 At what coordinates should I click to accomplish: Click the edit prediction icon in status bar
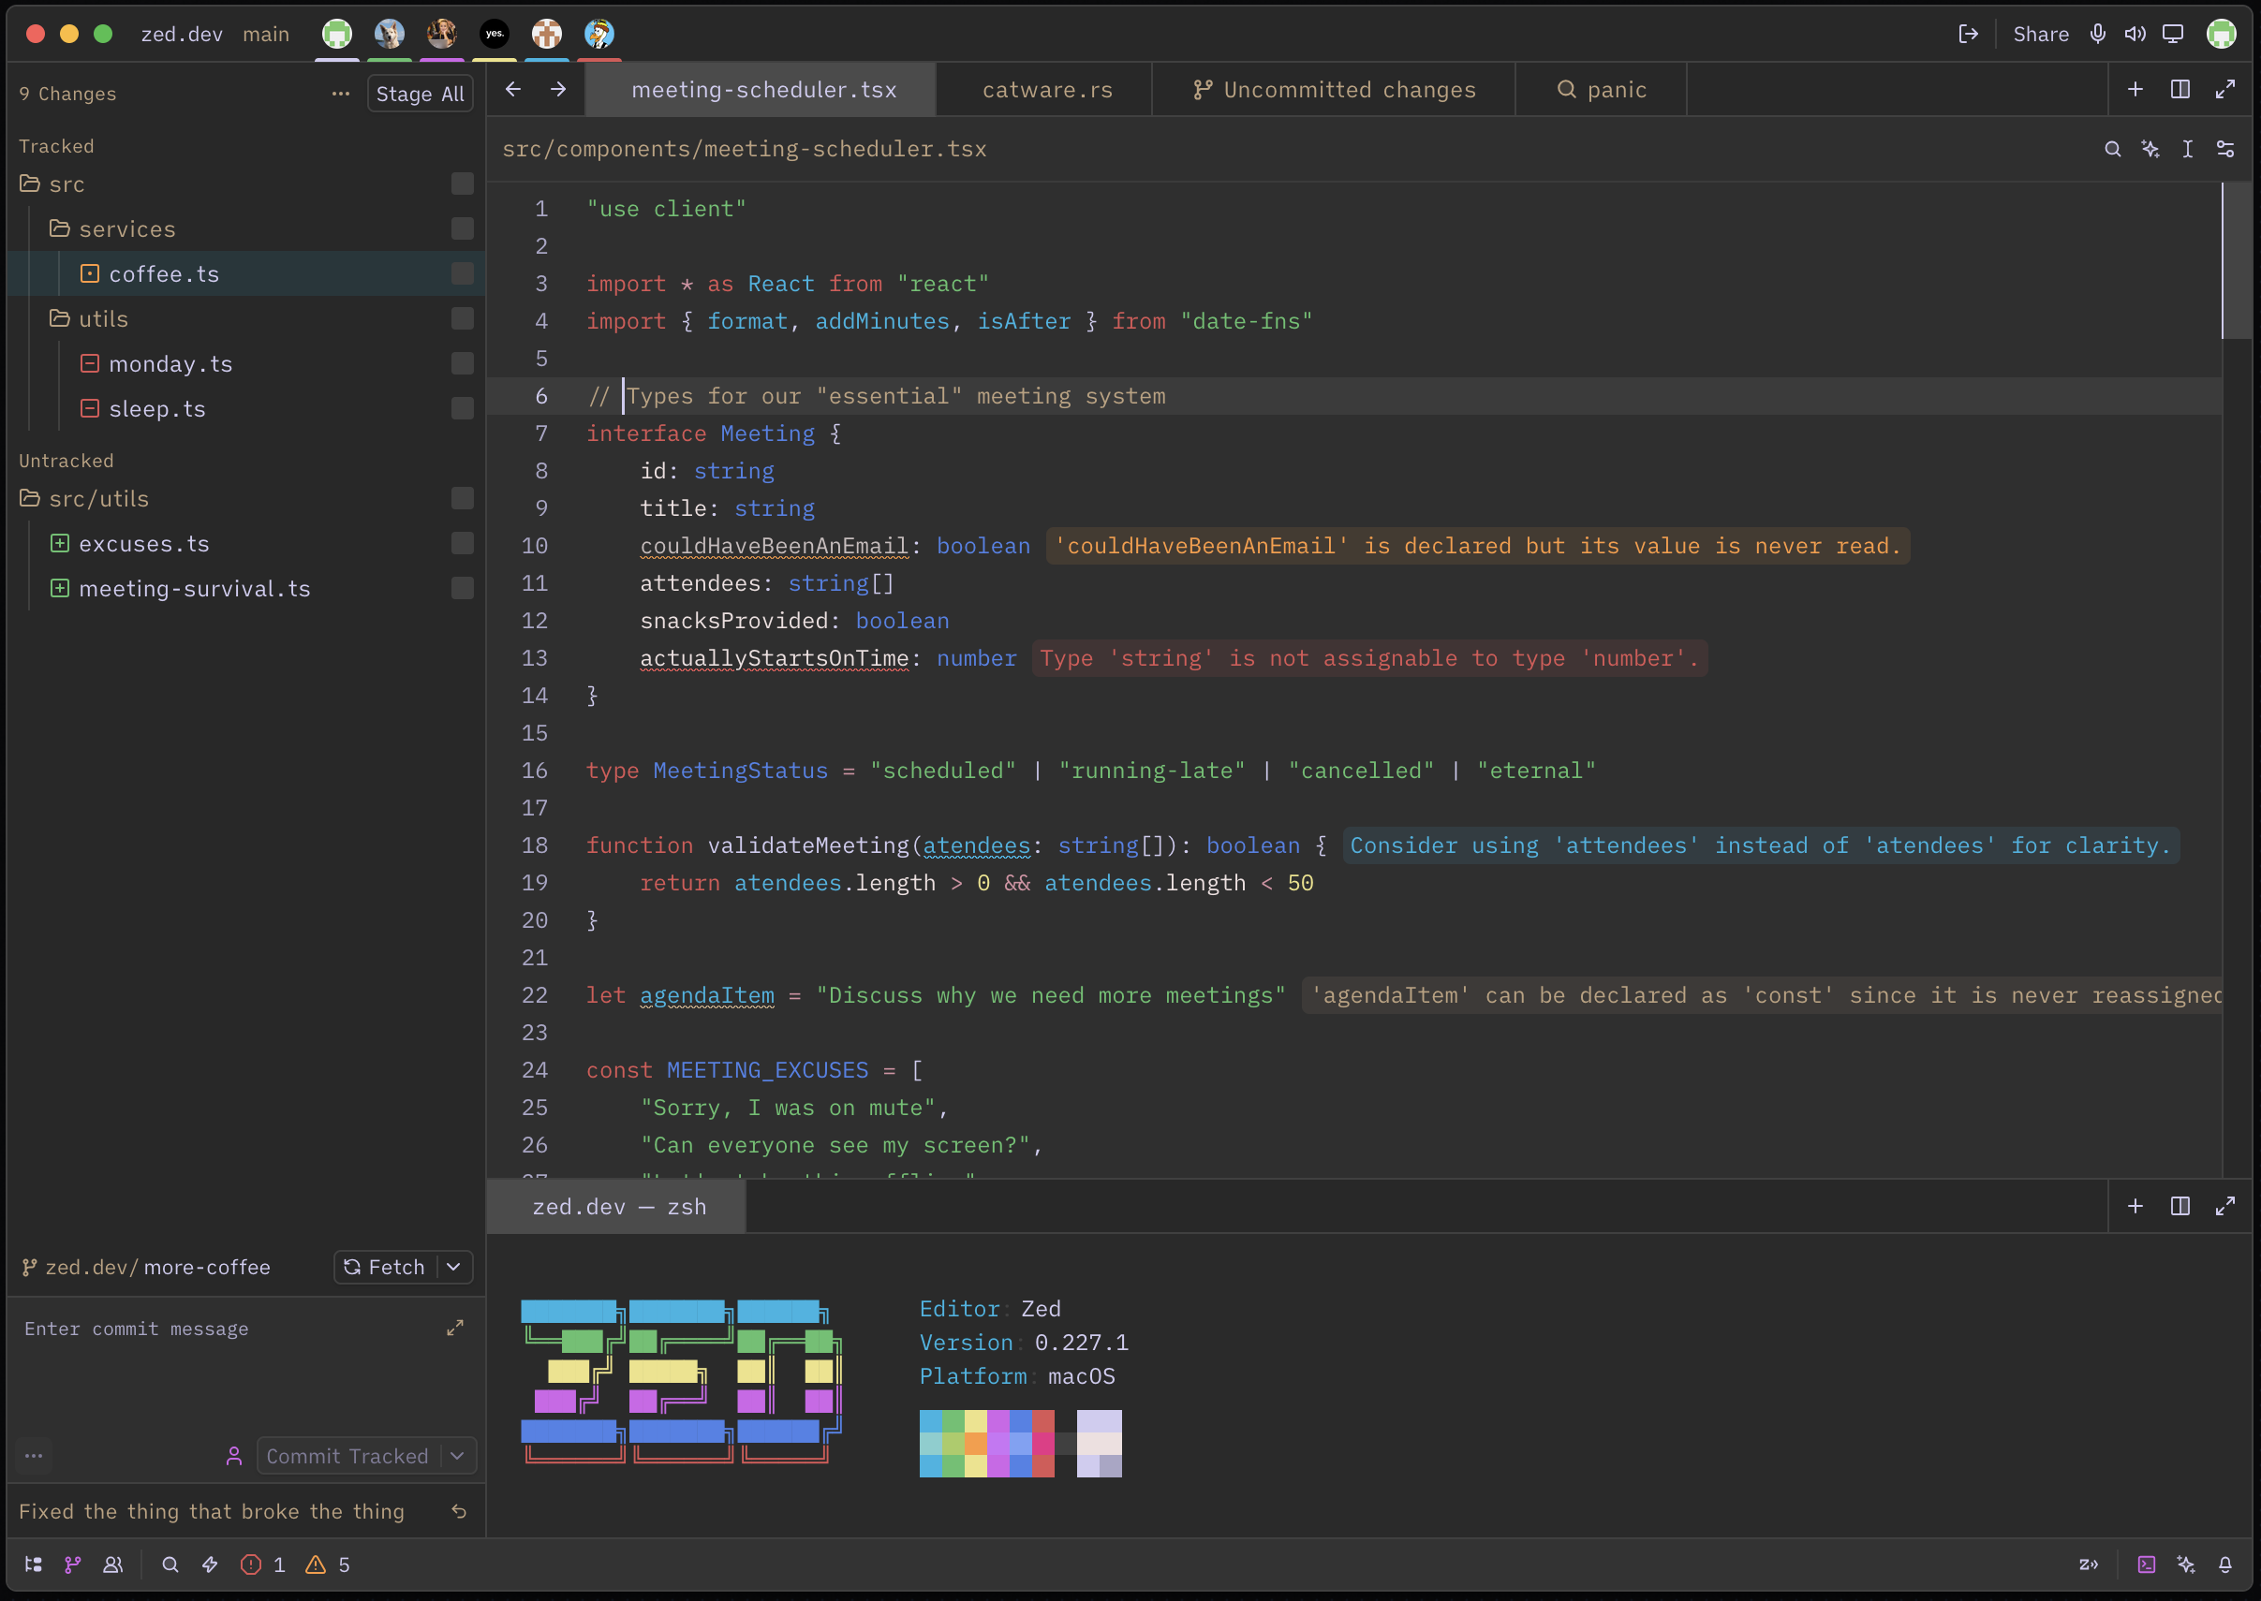pyautogui.click(x=2089, y=1564)
